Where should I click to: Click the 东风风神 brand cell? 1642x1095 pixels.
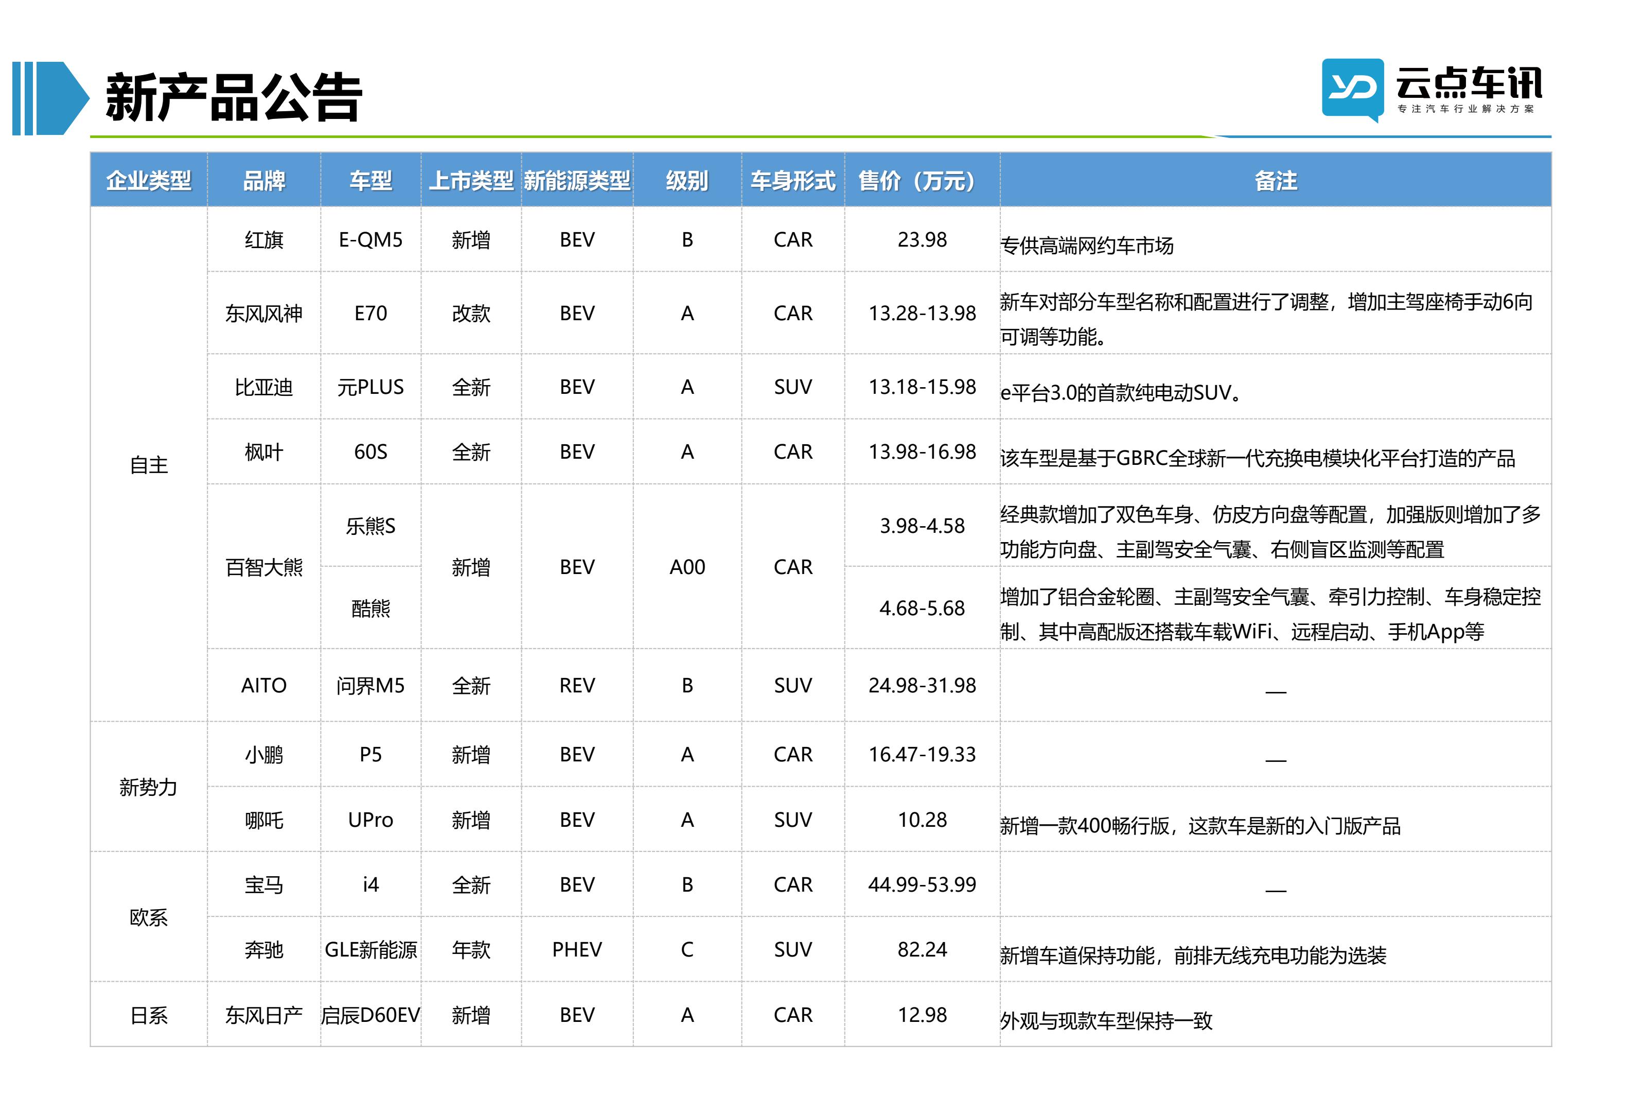(x=264, y=313)
